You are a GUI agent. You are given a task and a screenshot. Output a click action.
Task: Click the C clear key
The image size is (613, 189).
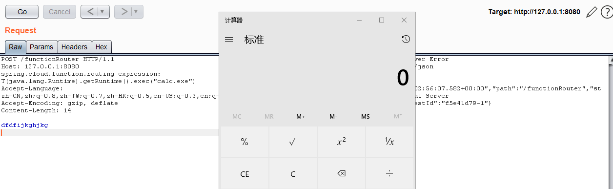293,173
